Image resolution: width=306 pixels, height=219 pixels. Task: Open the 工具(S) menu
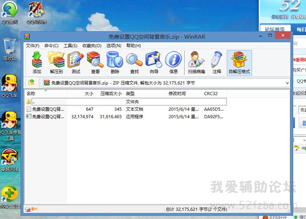click(70, 46)
